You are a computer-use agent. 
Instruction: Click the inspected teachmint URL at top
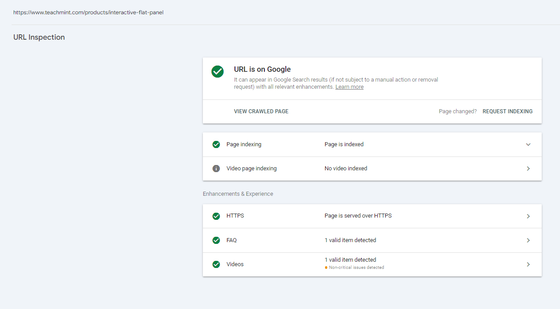[88, 12]
